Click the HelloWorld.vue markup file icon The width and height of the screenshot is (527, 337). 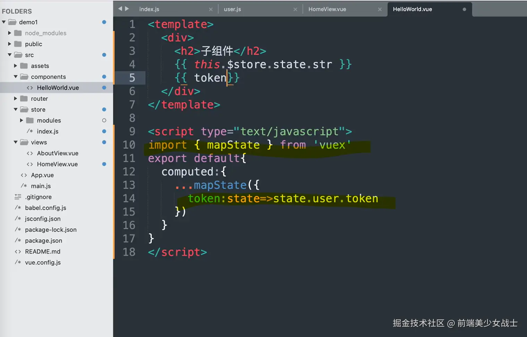pyautogui.click(x=30, y=88)
